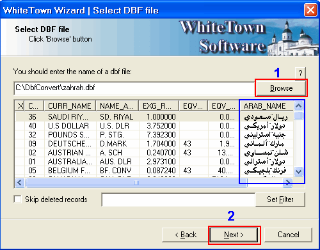The width and height of the screenshot is (320, 250).
Task: Click the X deleted-marker column header
Action: click(x=20, y=105)
